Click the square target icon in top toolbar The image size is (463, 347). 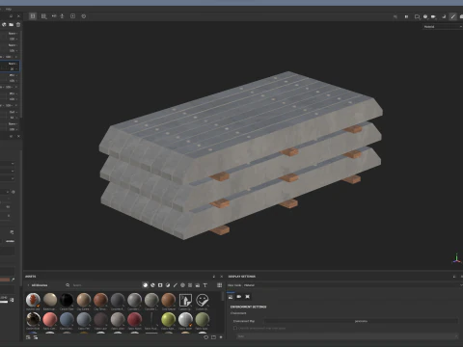(x=73, y=16)
